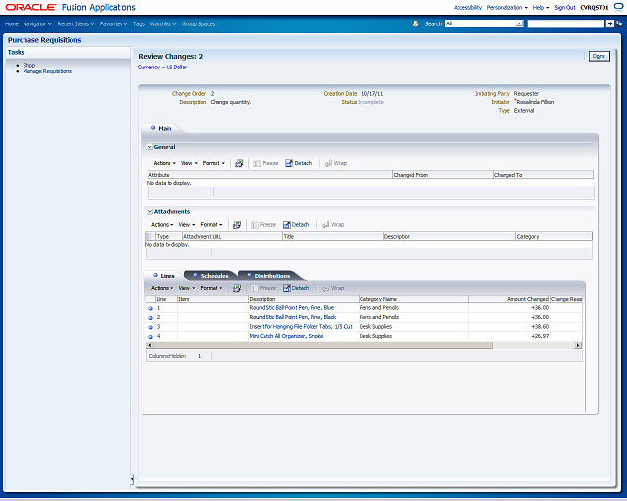627x501 pixels.
Task: Open Format menu in General section
Action: [x=214, y=163]
